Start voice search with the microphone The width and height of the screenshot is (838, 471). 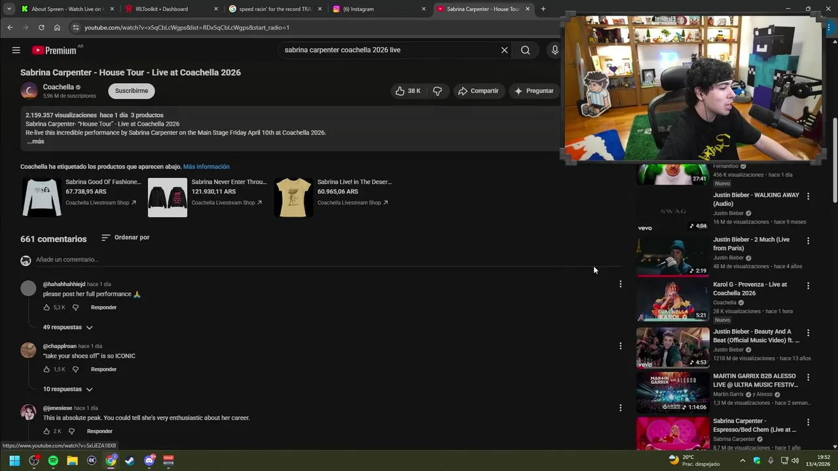tap(555, 50)
